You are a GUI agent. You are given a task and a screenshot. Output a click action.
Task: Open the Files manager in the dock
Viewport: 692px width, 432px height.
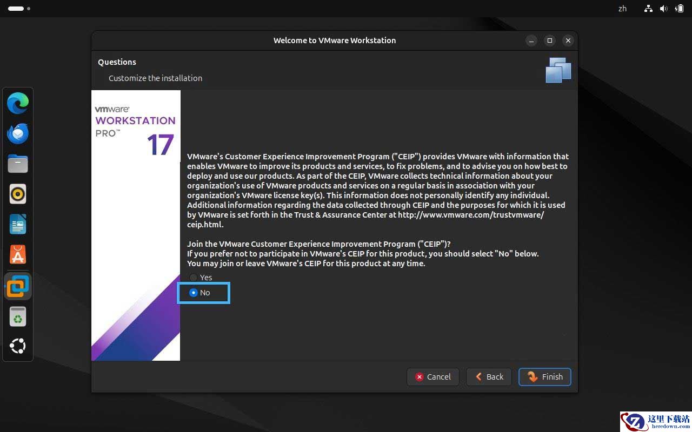tap(18, 164)
